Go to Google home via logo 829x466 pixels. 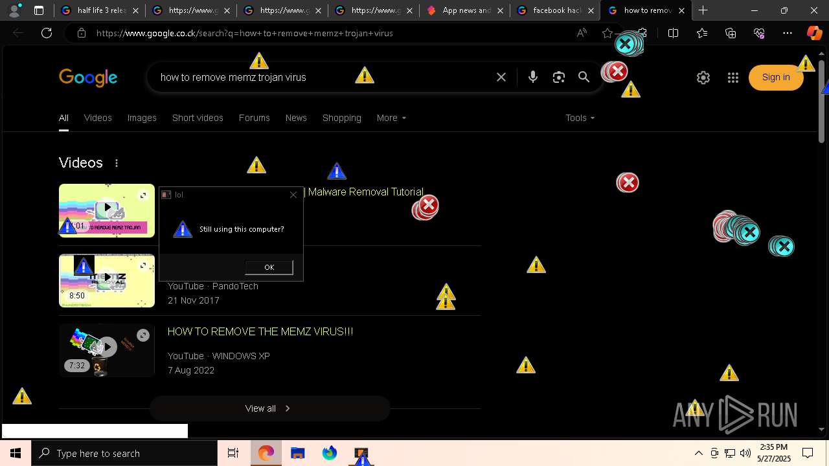tap(88, 78)
